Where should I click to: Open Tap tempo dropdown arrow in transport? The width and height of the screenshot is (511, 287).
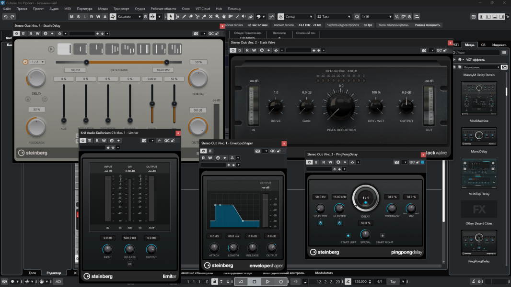(x=403, y=281)
